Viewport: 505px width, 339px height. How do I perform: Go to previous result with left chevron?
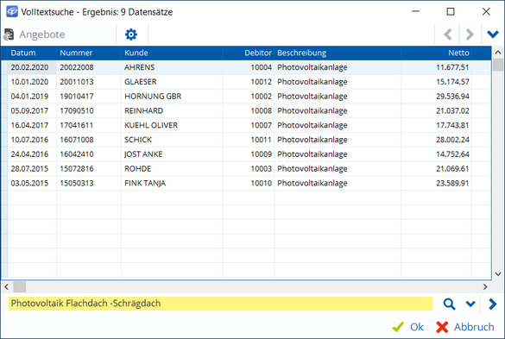click(x=448, y=35)
